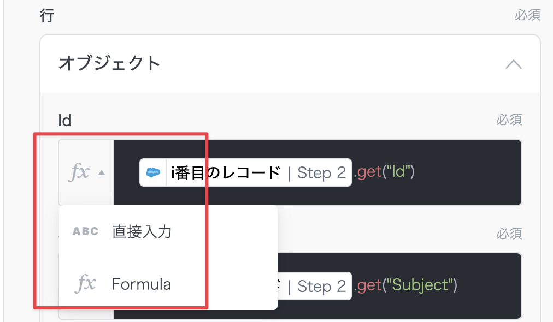Click the Salesforce cloud icon in the Id pill
The height and width of the screenshot is (322, 553).
pos(153,173)
